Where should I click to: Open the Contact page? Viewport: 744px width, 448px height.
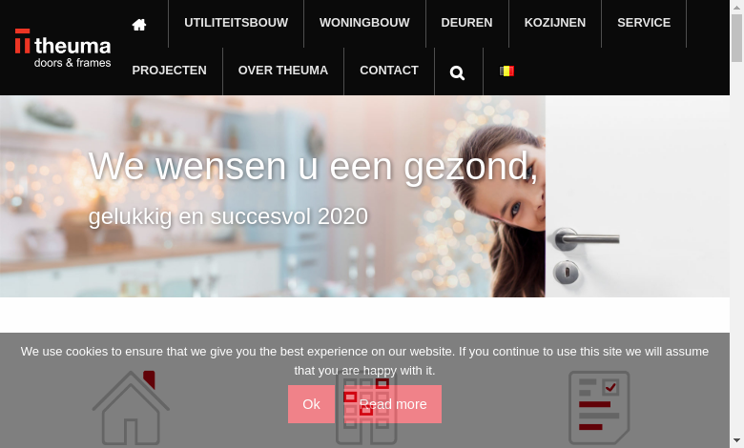389,71
